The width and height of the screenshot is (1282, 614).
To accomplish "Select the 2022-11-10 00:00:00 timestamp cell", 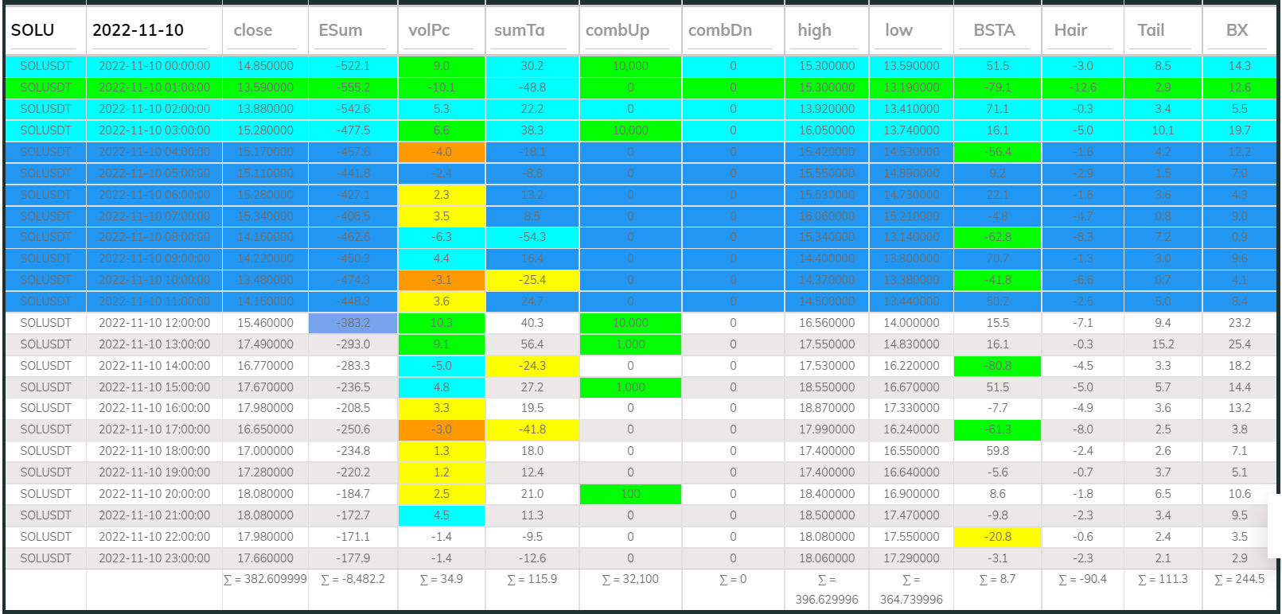I will click(x=154, y=66).
